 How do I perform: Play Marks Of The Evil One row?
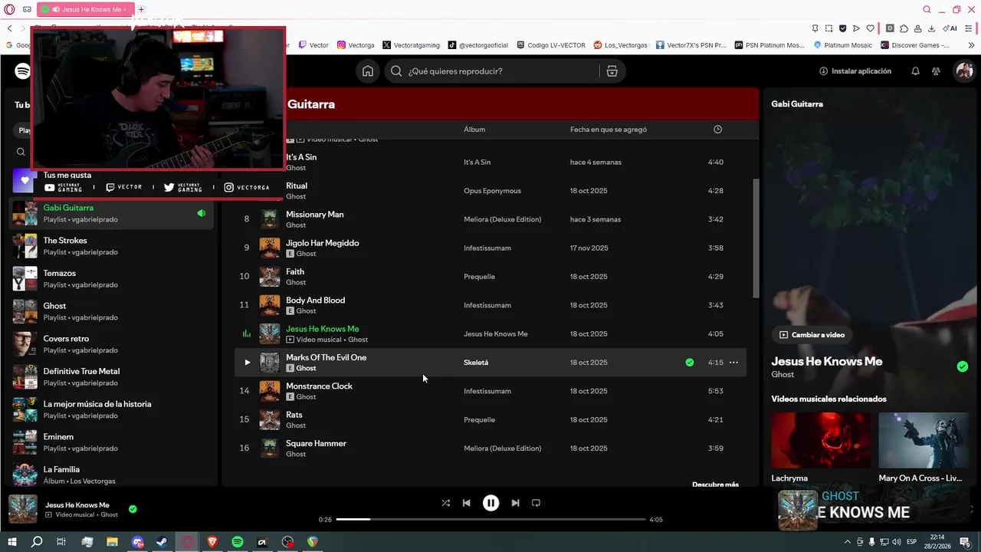point(247,363)
